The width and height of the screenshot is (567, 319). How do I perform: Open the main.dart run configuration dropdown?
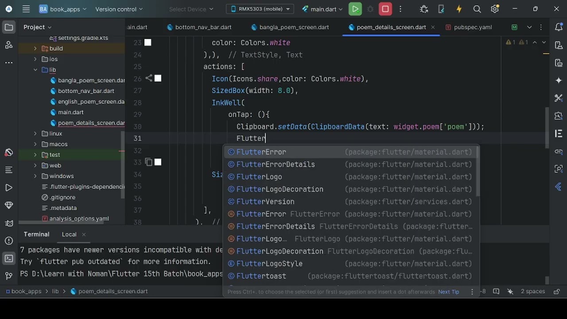pos(322,9)
